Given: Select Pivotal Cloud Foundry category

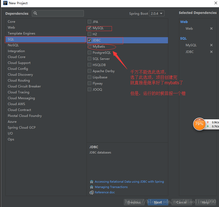Looking at the screenshot, I should pyautogui.click(x=46, y=116).
